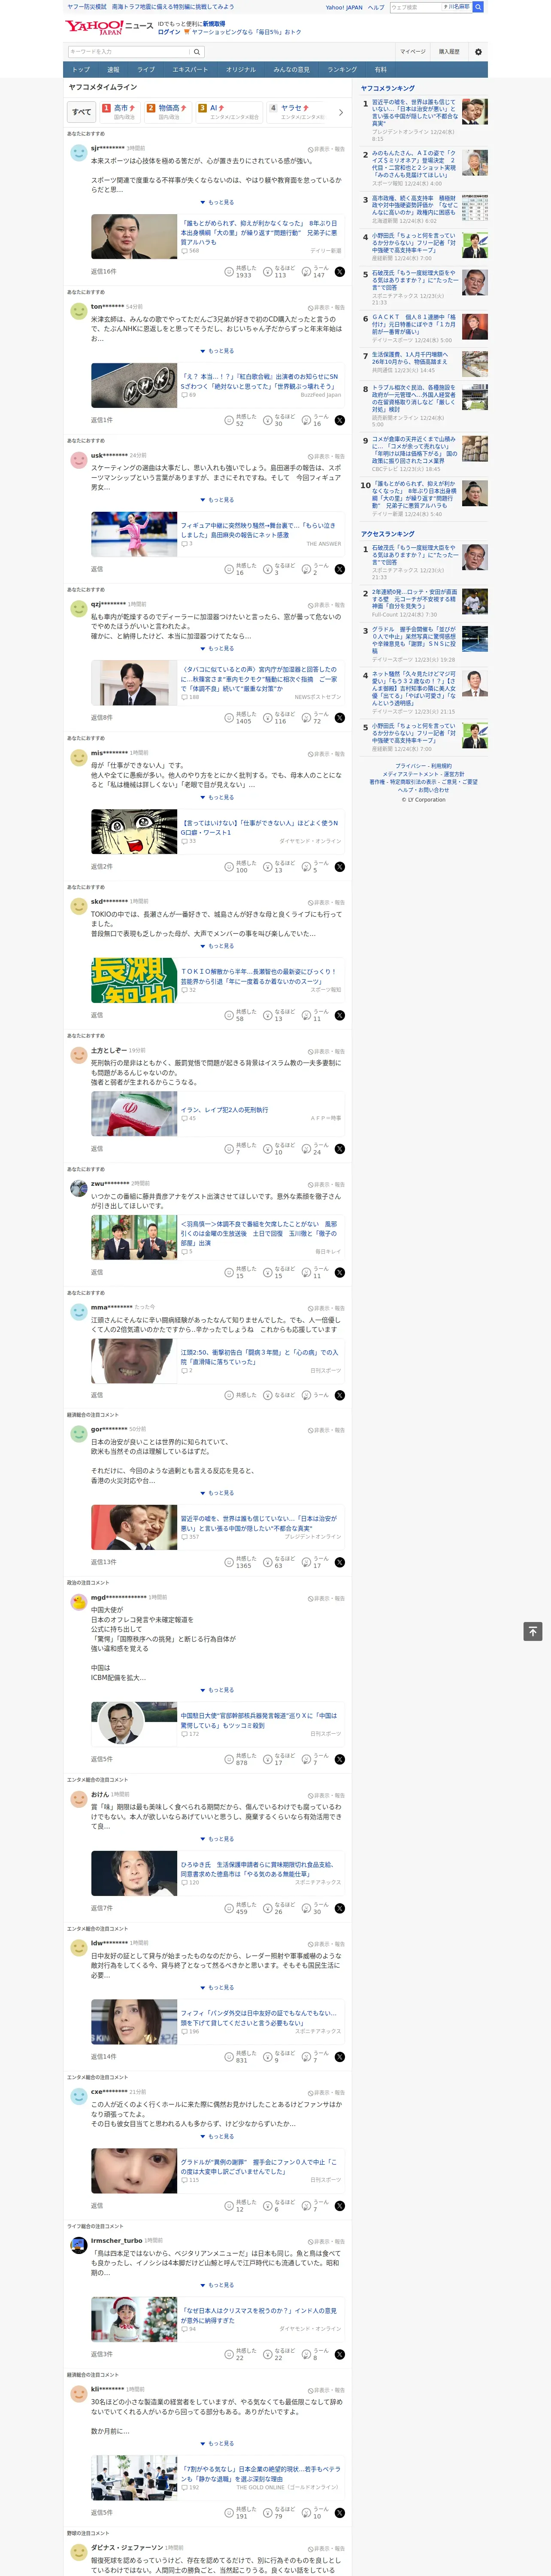The width and height of the screenshot is (551, 2576).
Task: Share usk user's comment on X
Action: 340,569
